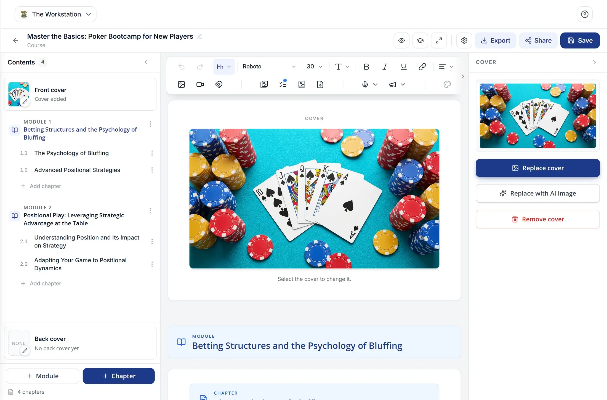Open options menu for The Psychology of Bluffing
The image size is (607, 400).
coord(152,153)
